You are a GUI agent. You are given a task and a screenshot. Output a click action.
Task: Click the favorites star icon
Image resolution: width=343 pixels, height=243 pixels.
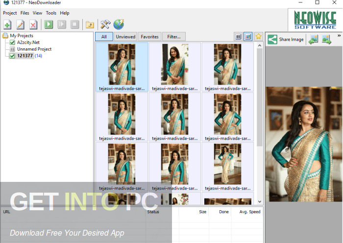(258, 37)
